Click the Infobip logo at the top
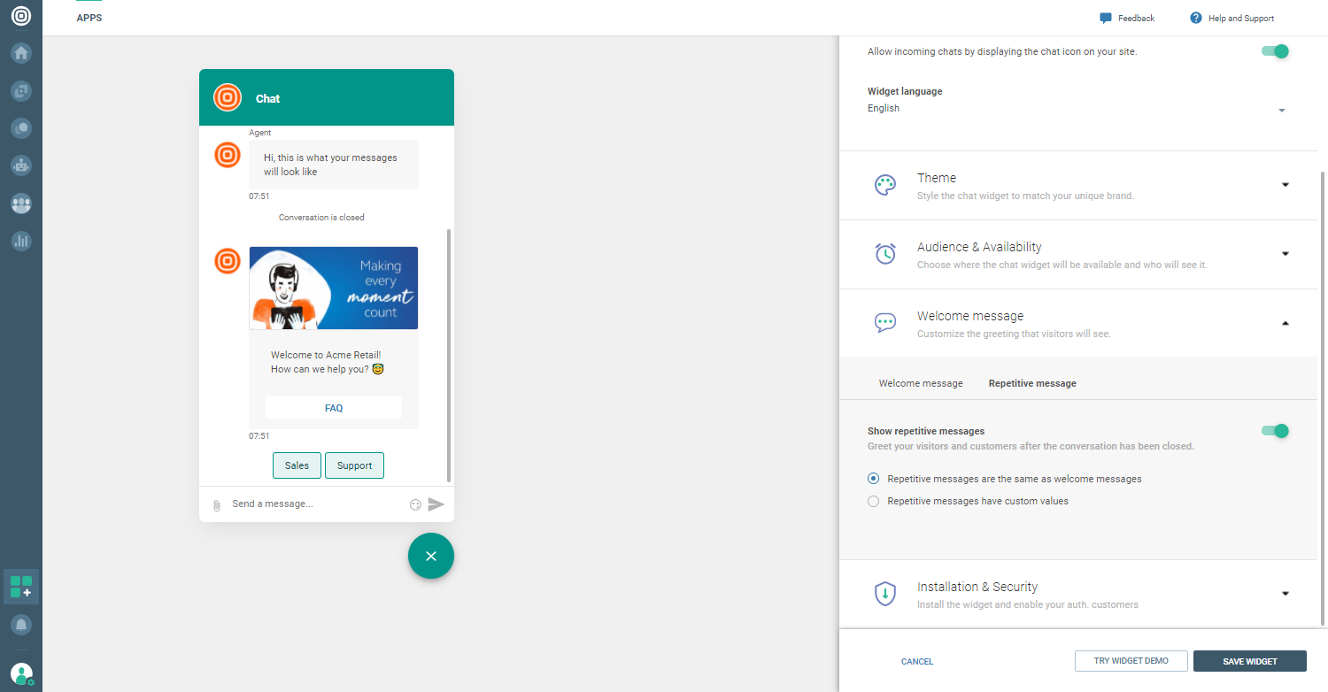Image resolution: width=1328 pixels, height=692 pixels. (21, 15)
